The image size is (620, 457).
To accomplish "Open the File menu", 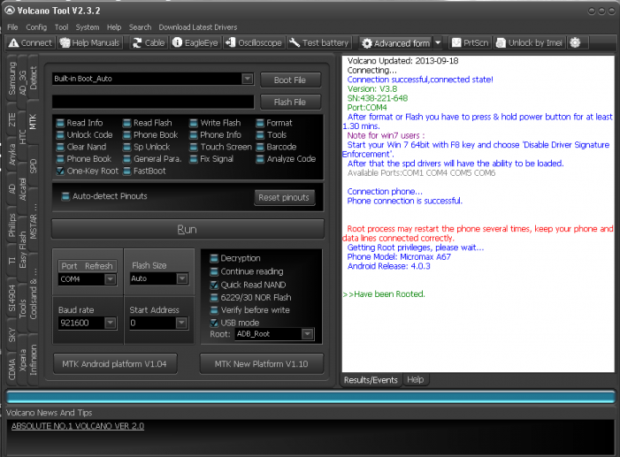I will pyautogui.click(x=12, y=27).
